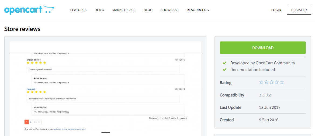Click the Compatibility label
This screenshot has width=315, height=136.
click(232, 95)
